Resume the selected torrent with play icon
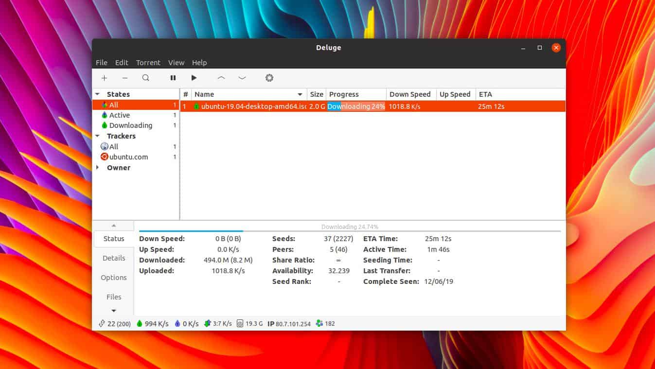The width and height of the screenshot is (655, 369). pyautogui.click(x=194, y=78)
